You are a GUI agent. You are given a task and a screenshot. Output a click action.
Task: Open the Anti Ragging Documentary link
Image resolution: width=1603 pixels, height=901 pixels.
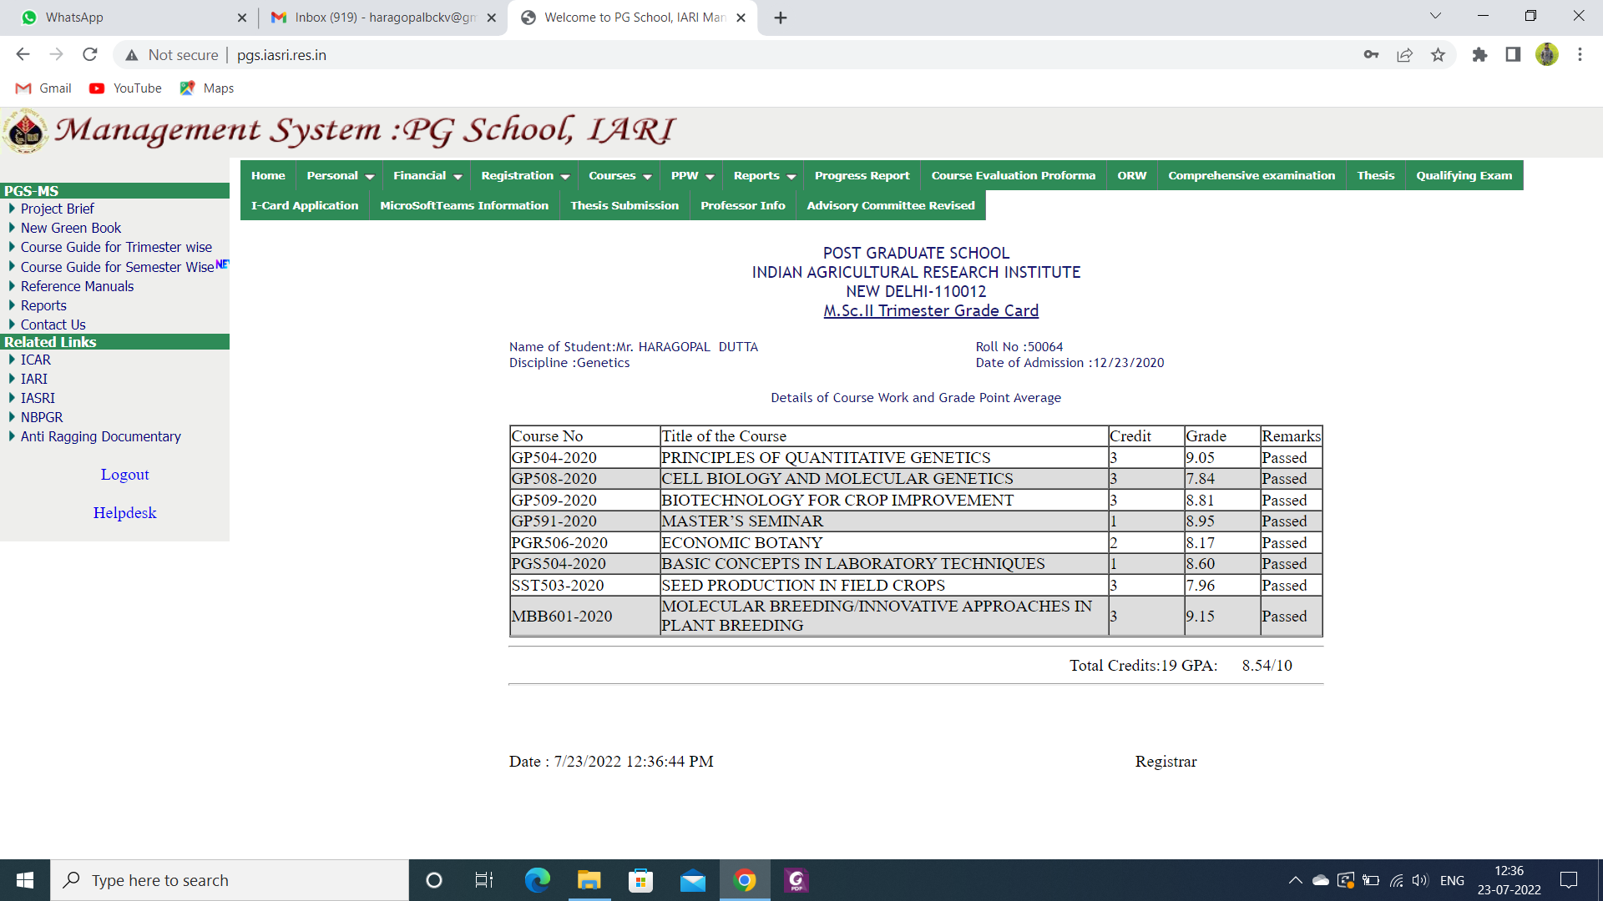[x=101, y=436]
